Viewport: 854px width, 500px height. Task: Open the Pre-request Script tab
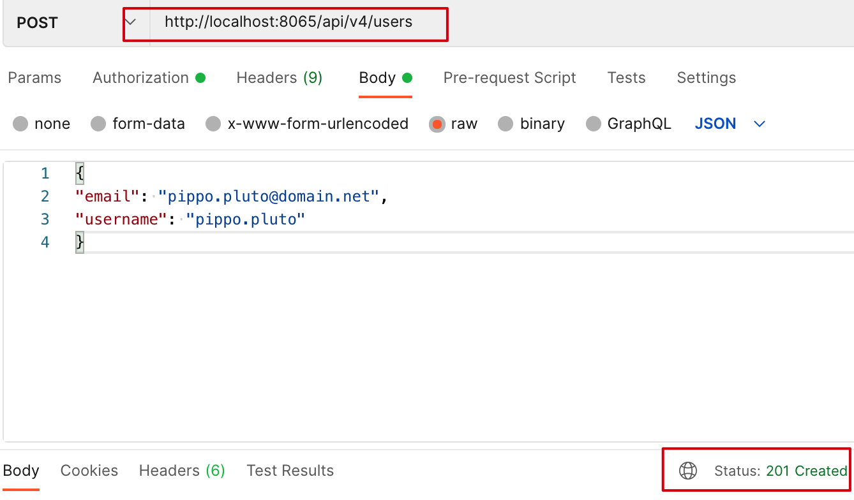pyautogui.click(x=509, y=78)
